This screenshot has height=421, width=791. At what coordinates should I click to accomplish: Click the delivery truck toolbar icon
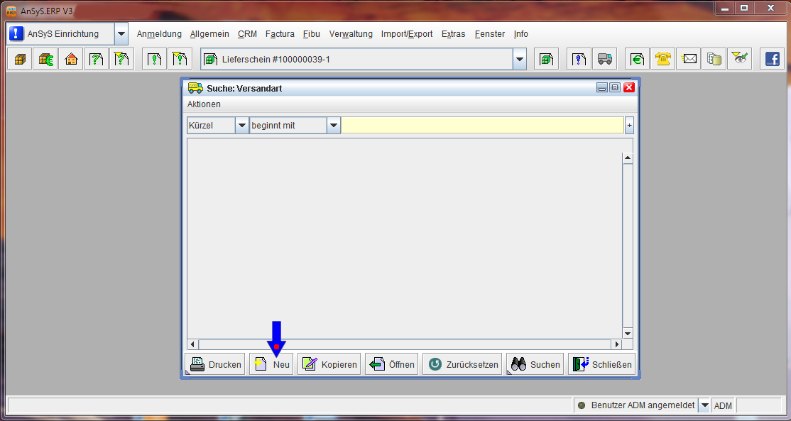point(605,60)
